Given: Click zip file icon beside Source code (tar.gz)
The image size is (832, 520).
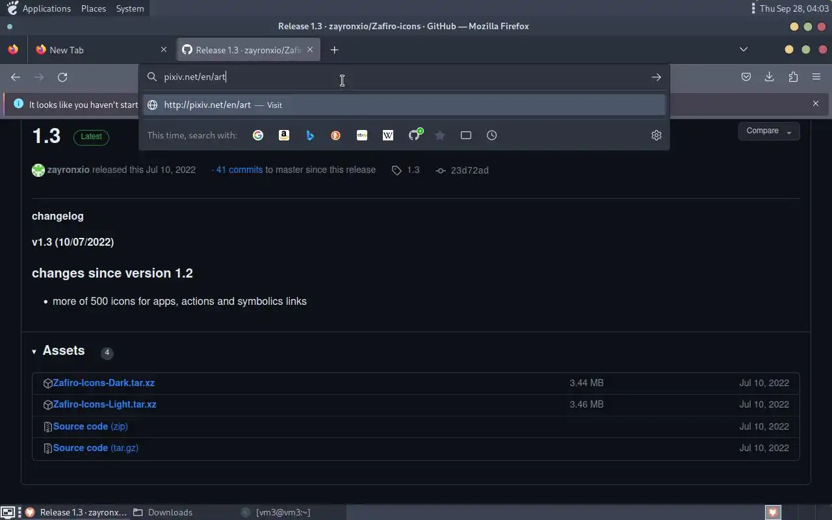Looking at the screenshot, I should pyautogui.click(x=47, y=448).
